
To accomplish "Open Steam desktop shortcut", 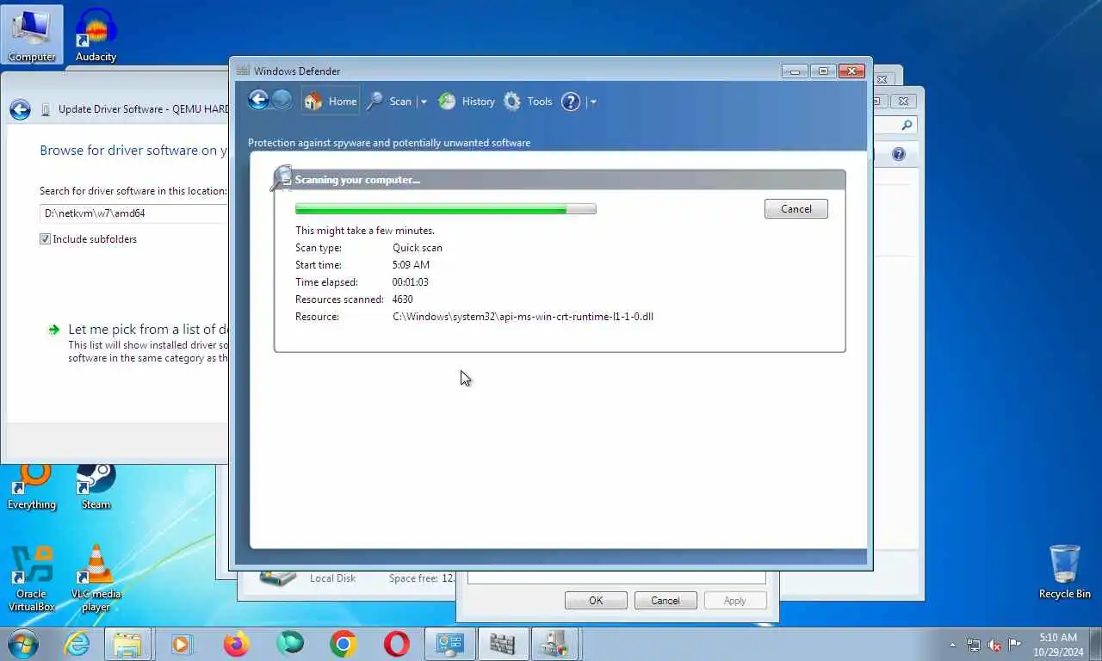I will click(x=96, y=488).
